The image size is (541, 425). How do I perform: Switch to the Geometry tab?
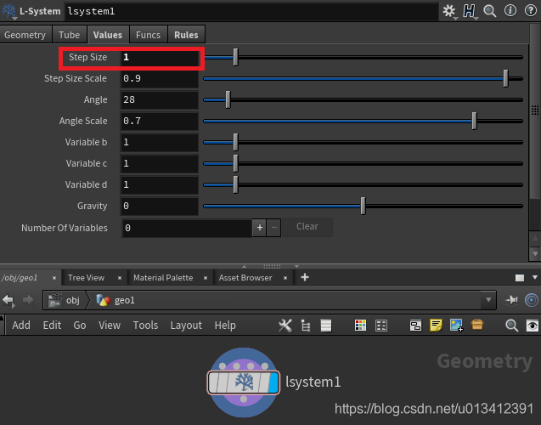(x=25, y=35)
